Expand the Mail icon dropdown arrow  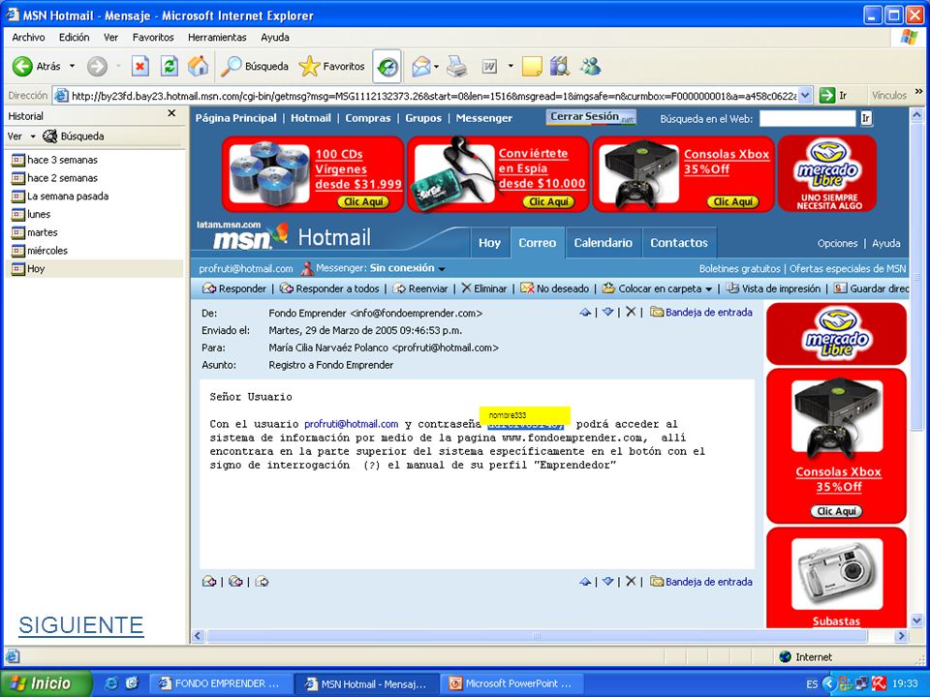point(436,67)
